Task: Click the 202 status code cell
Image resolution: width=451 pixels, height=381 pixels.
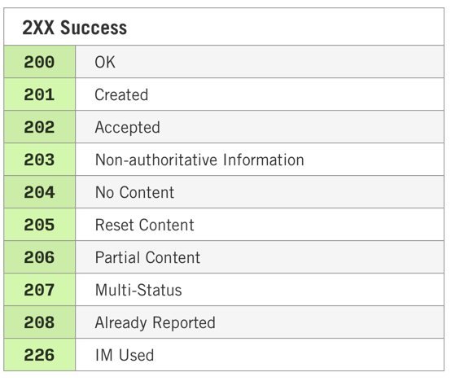Action: [40, 127]
